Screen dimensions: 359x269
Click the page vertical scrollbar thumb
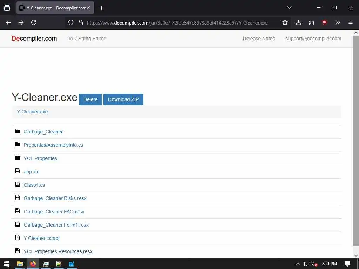[356, 140]
